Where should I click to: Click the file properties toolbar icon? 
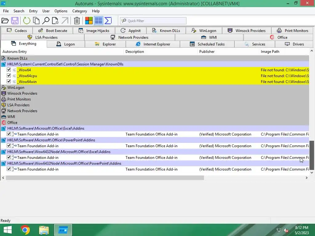pos(55,21)
